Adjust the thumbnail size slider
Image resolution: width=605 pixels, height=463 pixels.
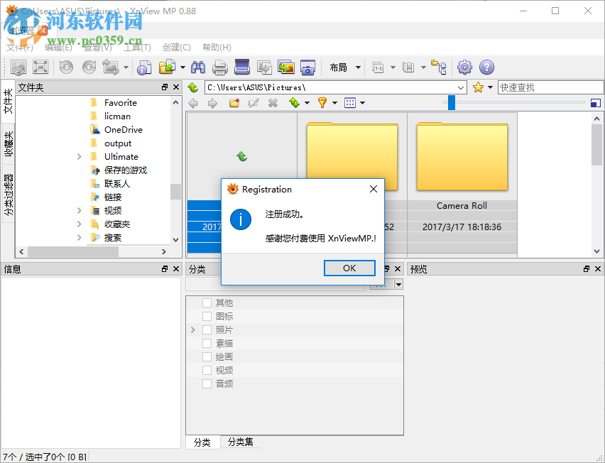click(450, 102)
